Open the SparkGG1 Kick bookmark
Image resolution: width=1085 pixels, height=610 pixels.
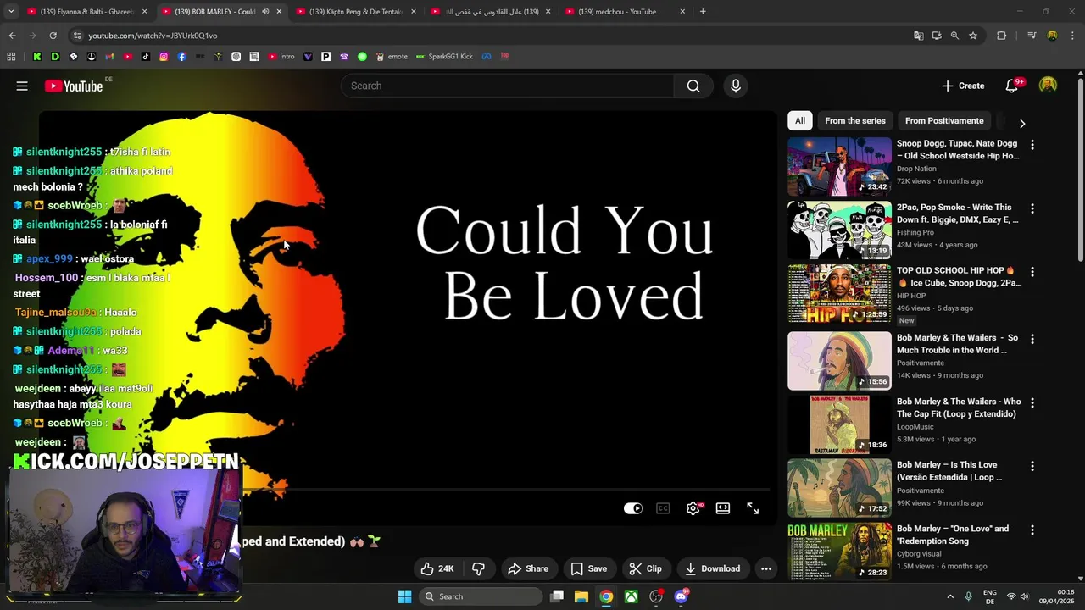(x=444, y=57)
